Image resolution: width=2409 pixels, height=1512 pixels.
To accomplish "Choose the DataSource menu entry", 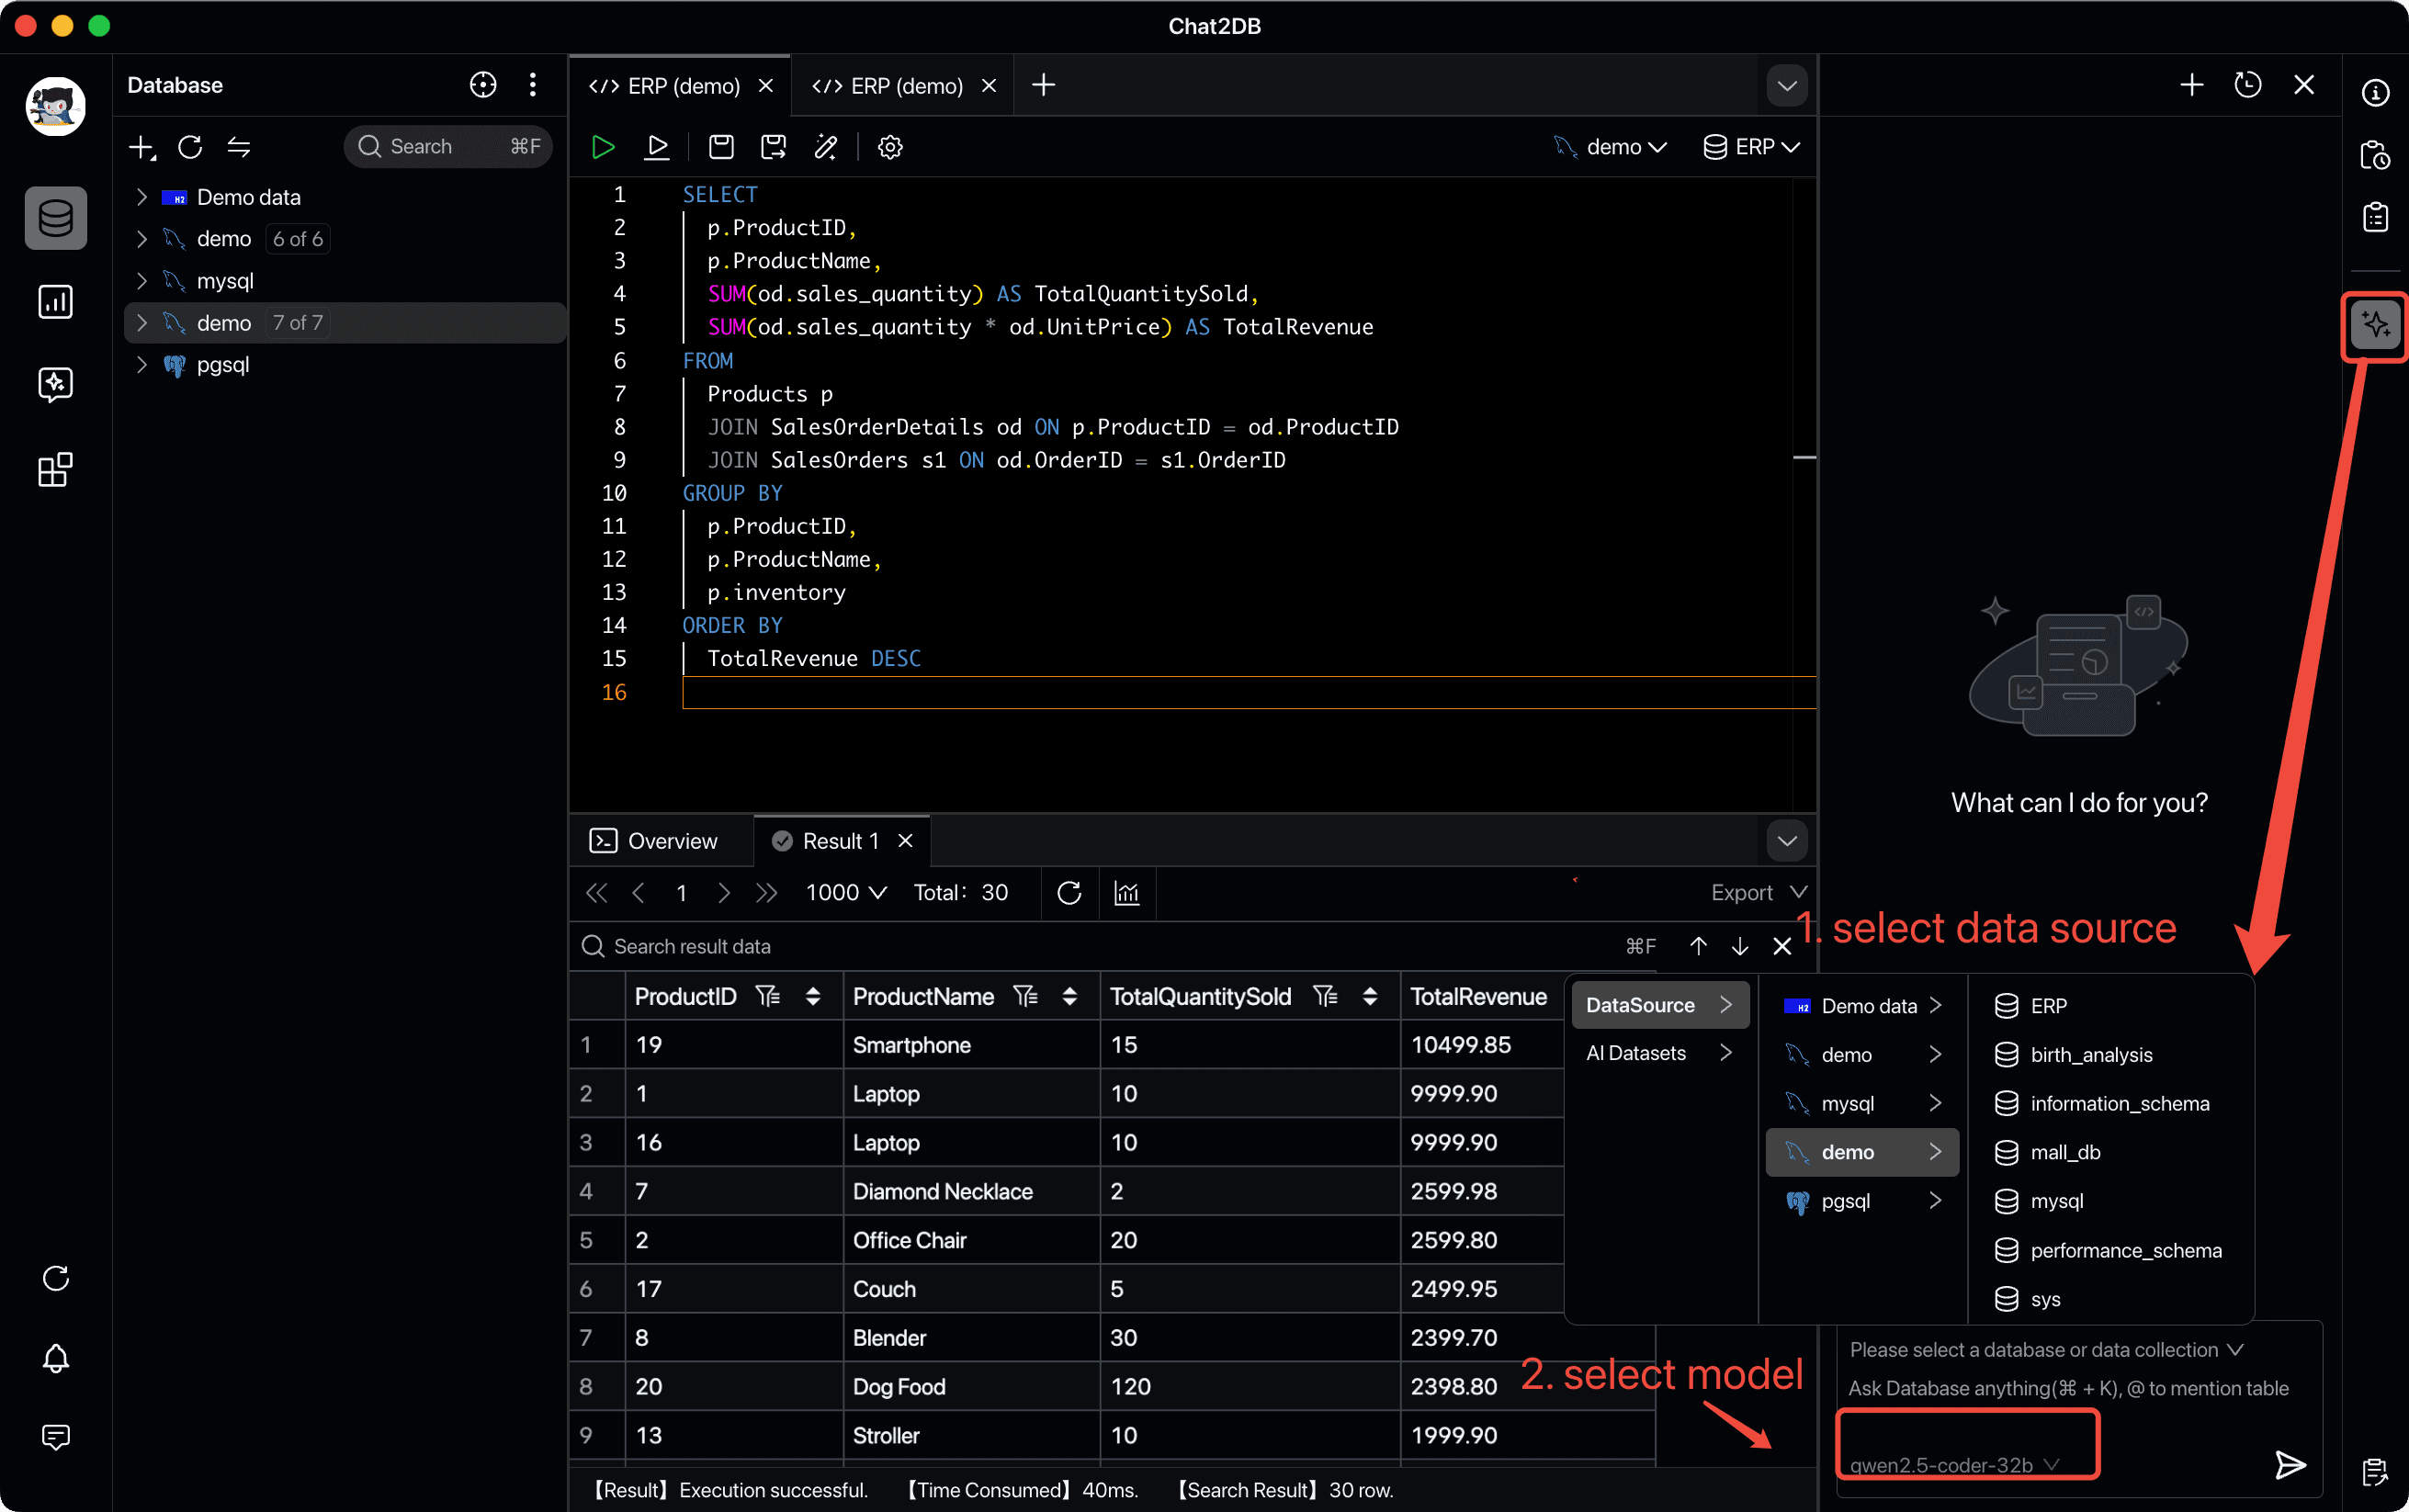I will click(1660, 1005).
